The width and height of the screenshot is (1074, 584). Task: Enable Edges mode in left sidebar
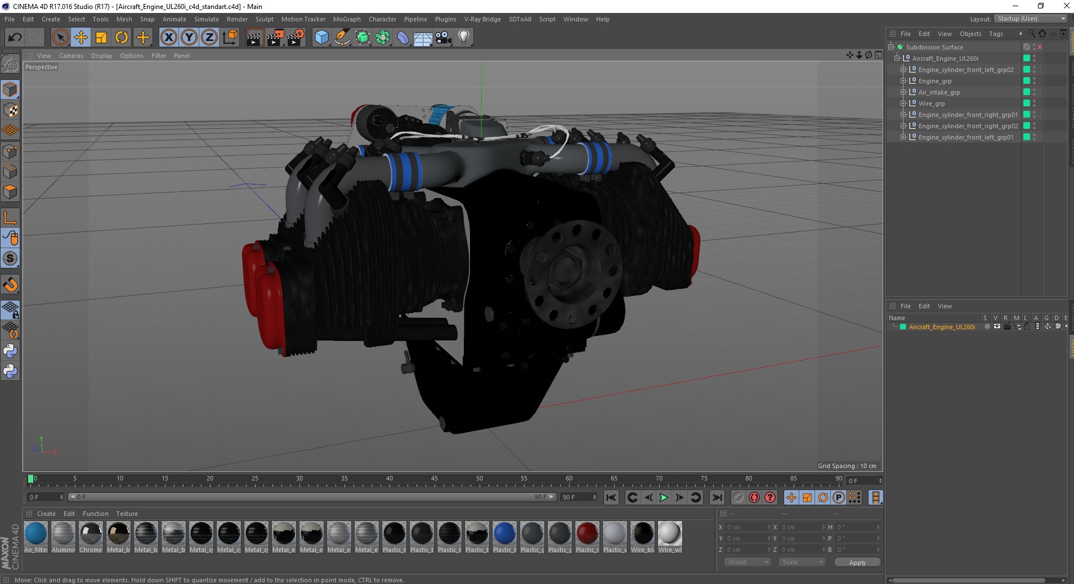coord(10,172)
